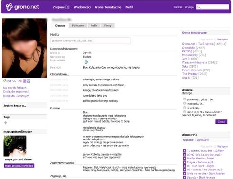The height and width of the screenshot is (179, 233).
Task: Open the speech bubble comments icon
Action: tap(14, 81)
